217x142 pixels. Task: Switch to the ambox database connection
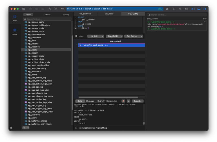point(15,30)
